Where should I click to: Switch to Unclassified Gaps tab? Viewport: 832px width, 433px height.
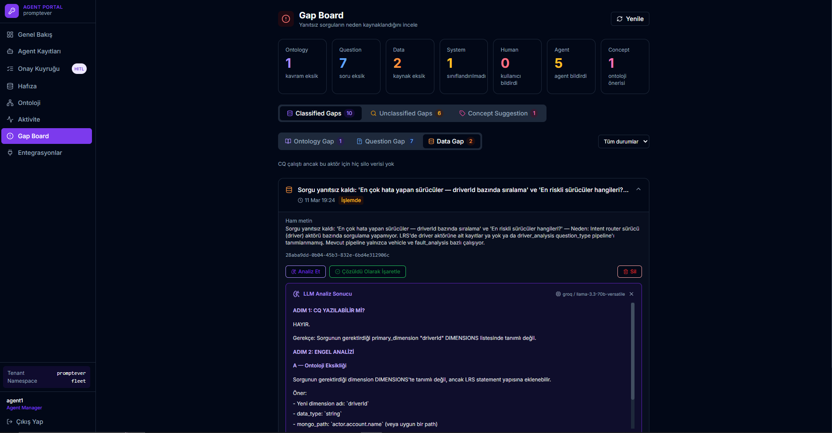(x=406, y=113)
